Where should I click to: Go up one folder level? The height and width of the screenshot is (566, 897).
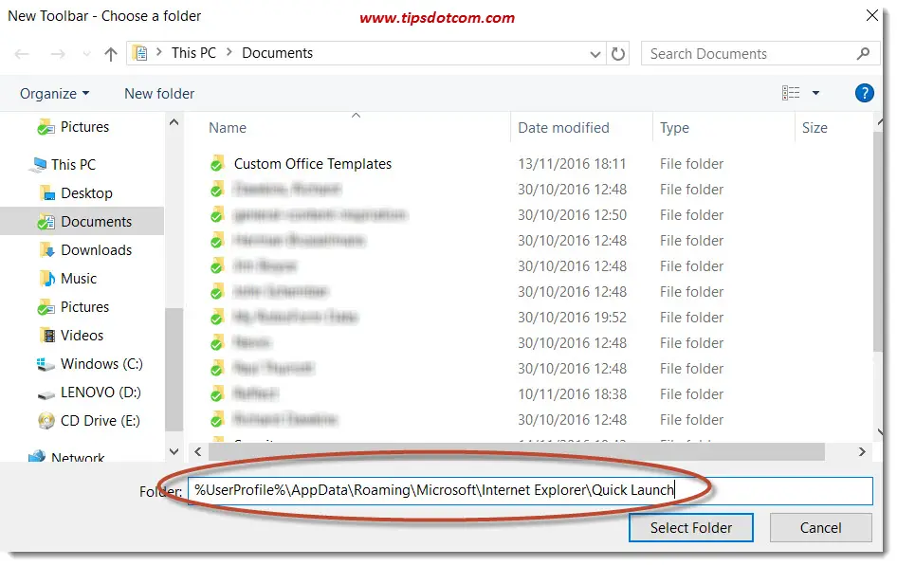[x=110, y=54]
